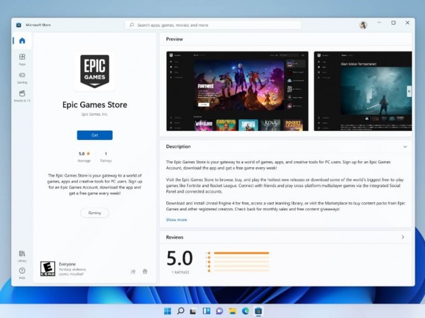
Task: Click the Get button
Action: click(95, 135)
